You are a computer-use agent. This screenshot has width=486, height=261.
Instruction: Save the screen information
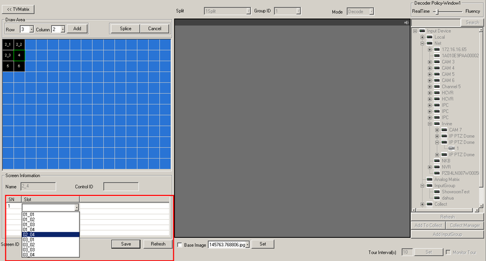(126, 244)
